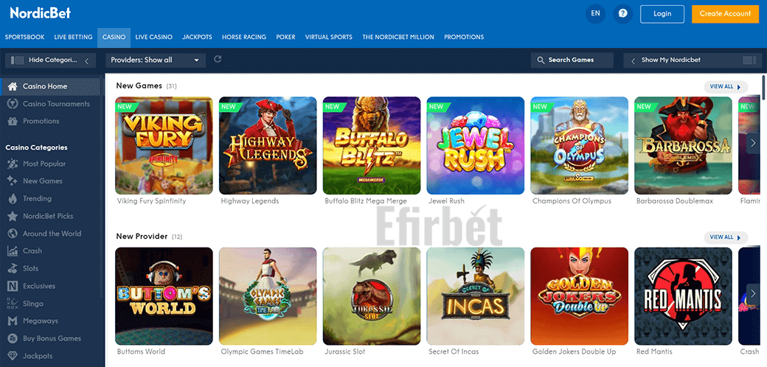Screen dimensions: 767x367
Task: Open the Providers: Show all dropdown
Action: pyautogui.click(x=156, y=60)
